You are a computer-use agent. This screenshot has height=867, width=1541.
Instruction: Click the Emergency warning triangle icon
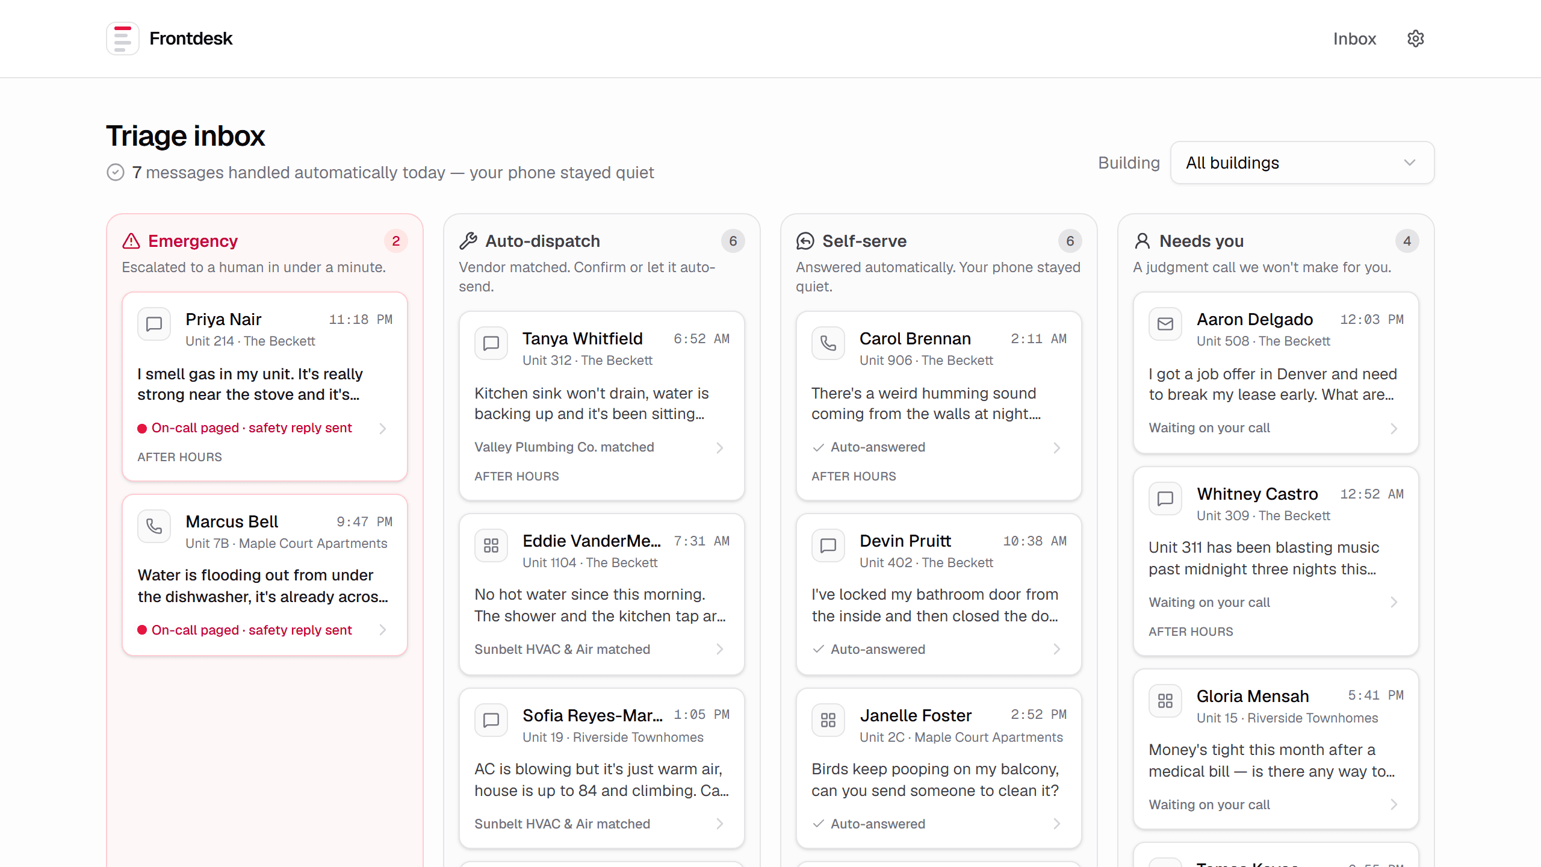tap(131, 241)
